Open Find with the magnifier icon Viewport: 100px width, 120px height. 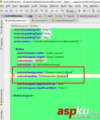tap(42, 11)
